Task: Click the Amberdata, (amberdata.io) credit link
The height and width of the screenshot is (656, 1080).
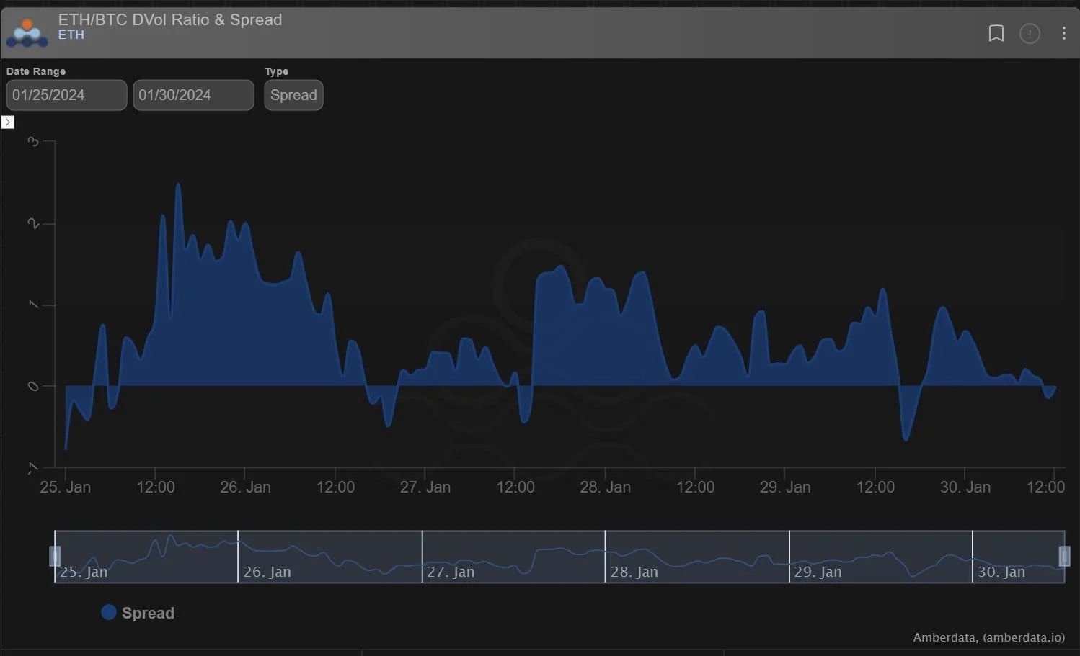Action: (x=988, y=637)
